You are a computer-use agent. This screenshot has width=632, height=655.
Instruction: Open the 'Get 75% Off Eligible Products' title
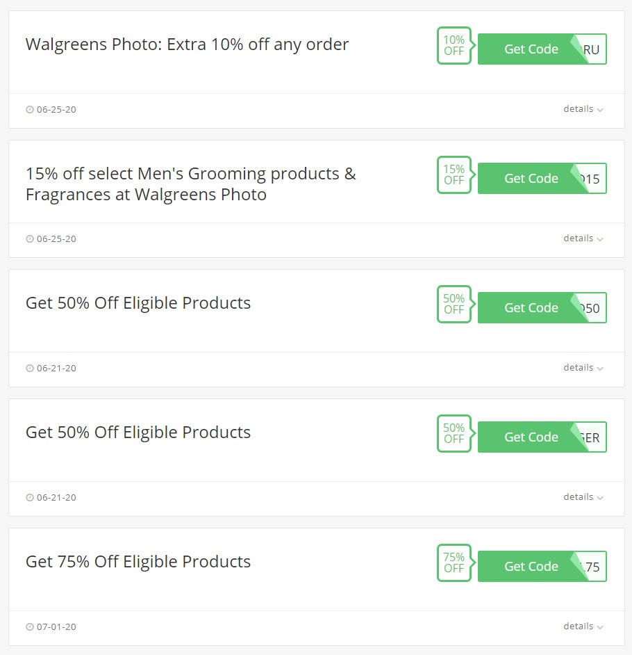(x=138, y=562)
